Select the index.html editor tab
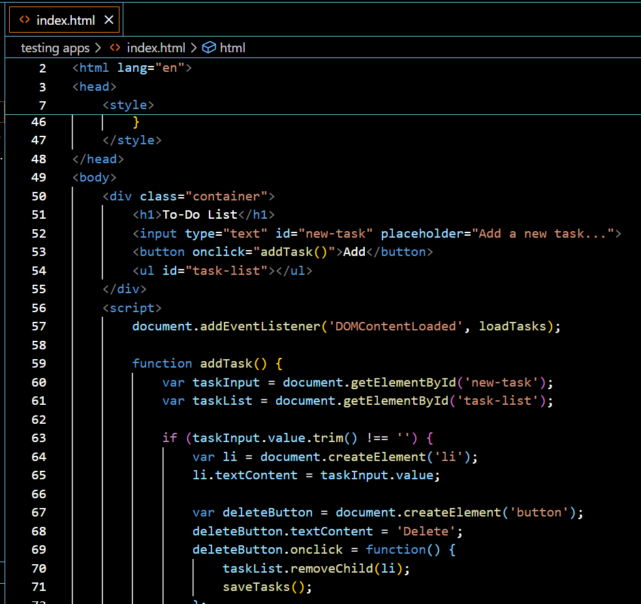 64,20
